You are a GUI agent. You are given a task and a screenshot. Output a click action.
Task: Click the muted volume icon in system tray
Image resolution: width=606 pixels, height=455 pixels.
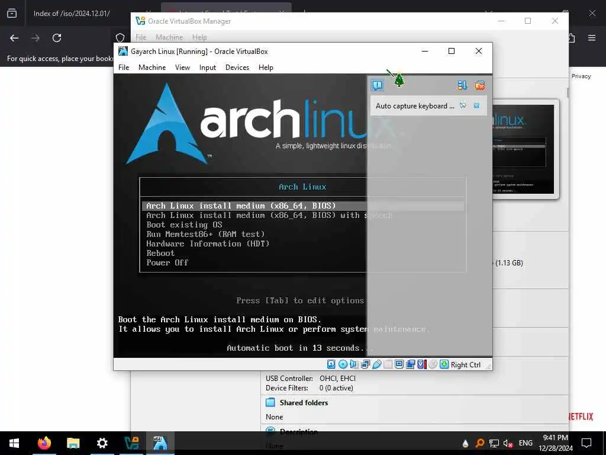click(x=508, y=443)
